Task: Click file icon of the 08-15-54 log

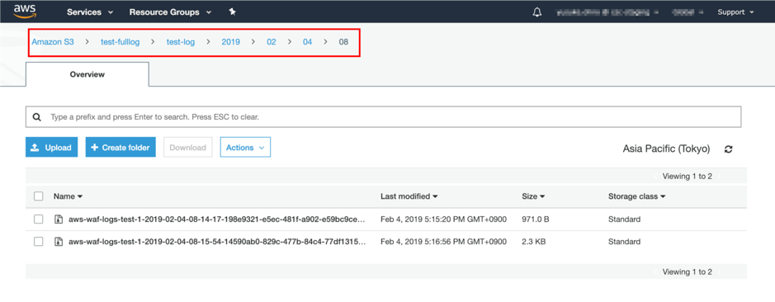Action: pyautogui.click(x=59, y=242)
